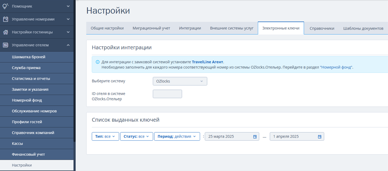Follow the TravelLine Агент link

207,62
